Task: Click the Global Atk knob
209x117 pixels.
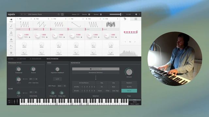Action: coord(53,93)
